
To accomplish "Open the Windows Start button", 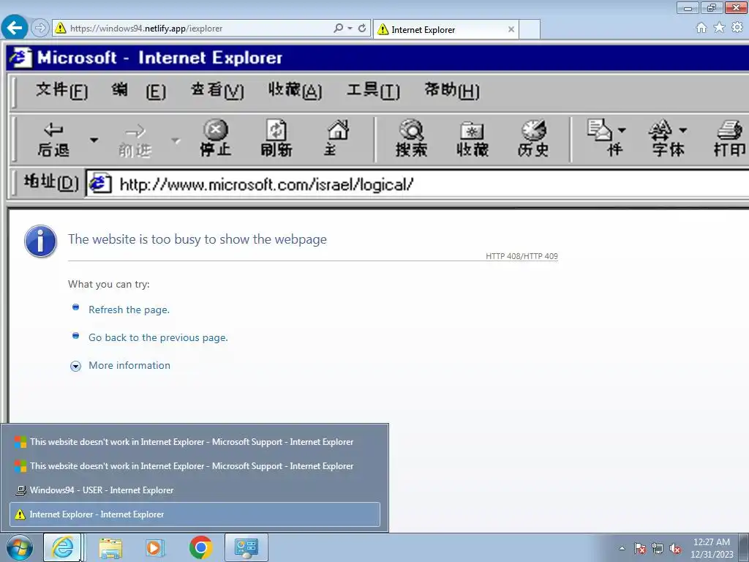I will coord(20,547).
